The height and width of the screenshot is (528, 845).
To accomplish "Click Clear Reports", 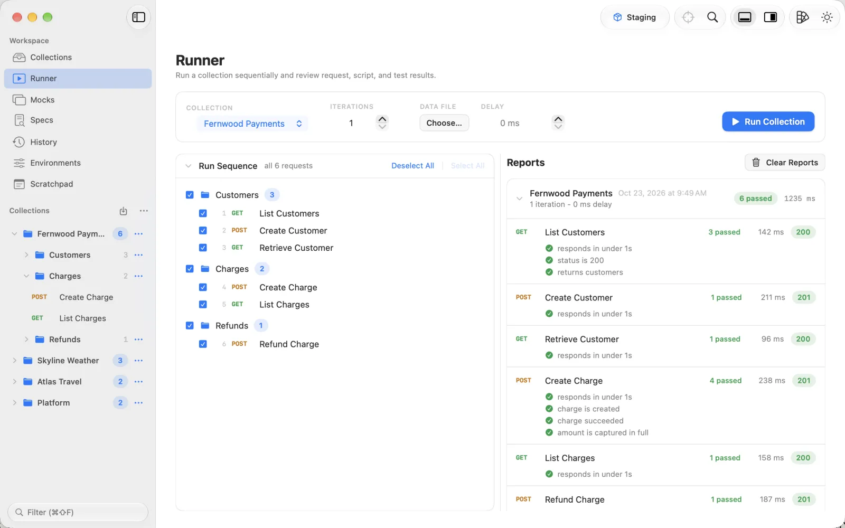I will pyautogui.click(x=785, y=163).
